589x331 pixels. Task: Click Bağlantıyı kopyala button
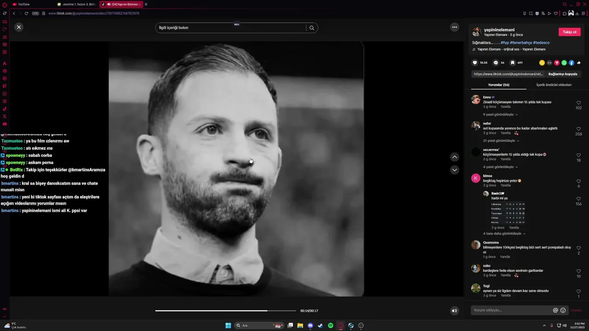click(x=563, y=74)
